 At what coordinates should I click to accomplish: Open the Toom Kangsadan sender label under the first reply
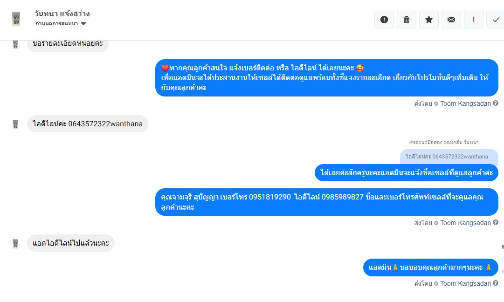pos(465,103)
